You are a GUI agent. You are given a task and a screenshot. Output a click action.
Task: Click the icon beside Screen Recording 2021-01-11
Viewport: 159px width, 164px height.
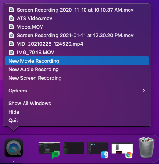pos(12,35)
